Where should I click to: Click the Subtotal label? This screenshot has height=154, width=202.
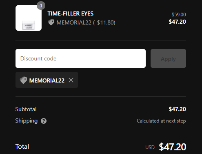click(x=26, y=109)
